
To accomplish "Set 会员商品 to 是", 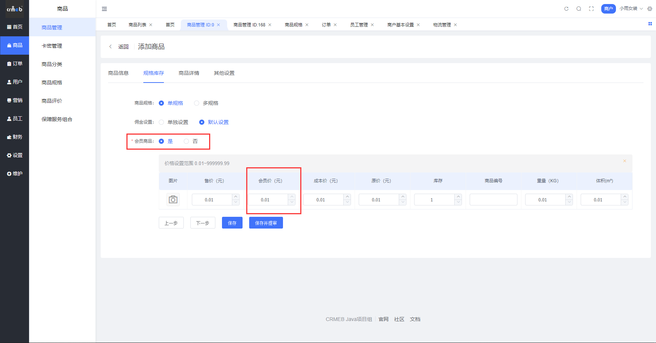I will (x=166, y=141).
